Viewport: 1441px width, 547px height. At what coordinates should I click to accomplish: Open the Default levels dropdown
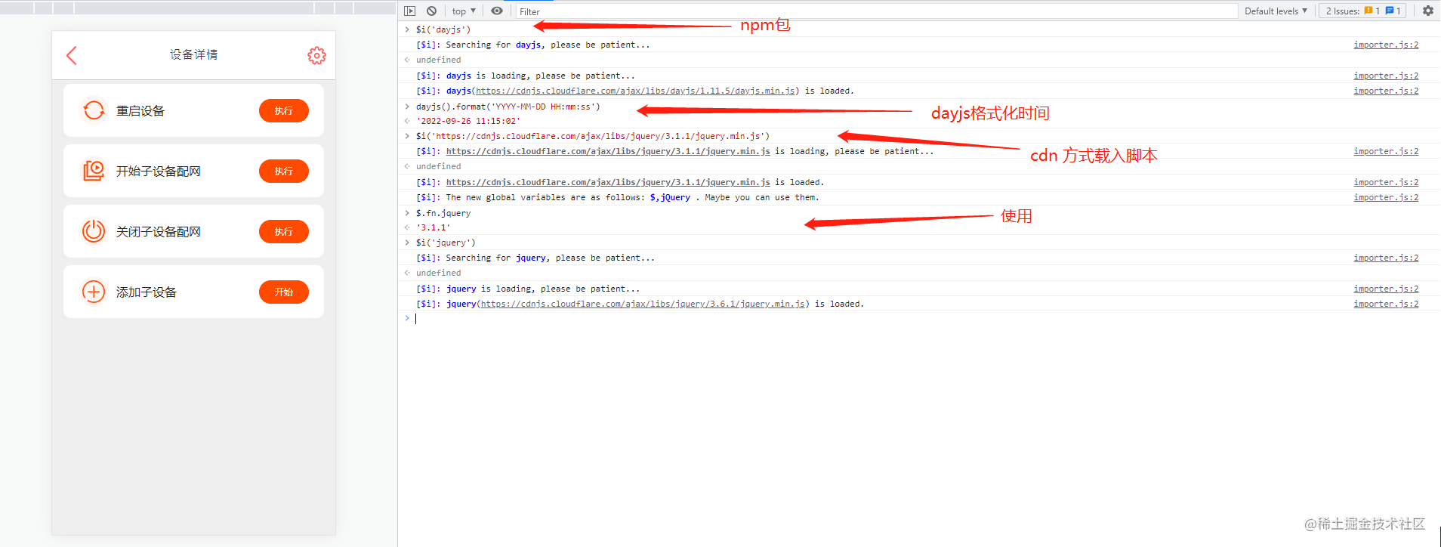(1276, 11)
